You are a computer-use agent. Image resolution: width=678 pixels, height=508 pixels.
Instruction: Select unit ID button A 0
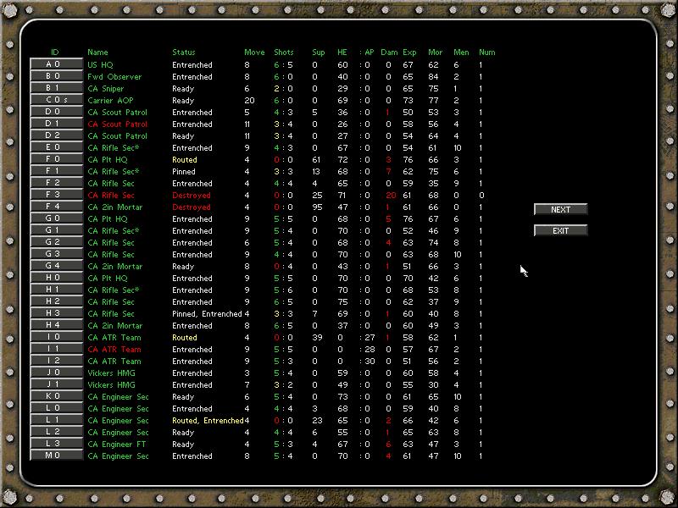(56, 64)
